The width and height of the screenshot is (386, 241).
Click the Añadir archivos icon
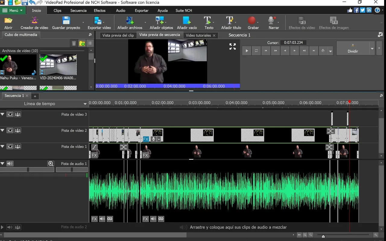coord(130,21)
